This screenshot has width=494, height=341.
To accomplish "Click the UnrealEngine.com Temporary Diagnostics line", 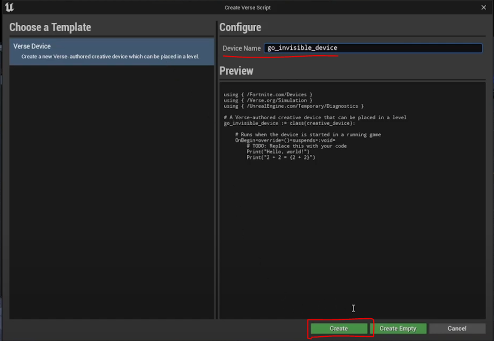I will (294, 106).
